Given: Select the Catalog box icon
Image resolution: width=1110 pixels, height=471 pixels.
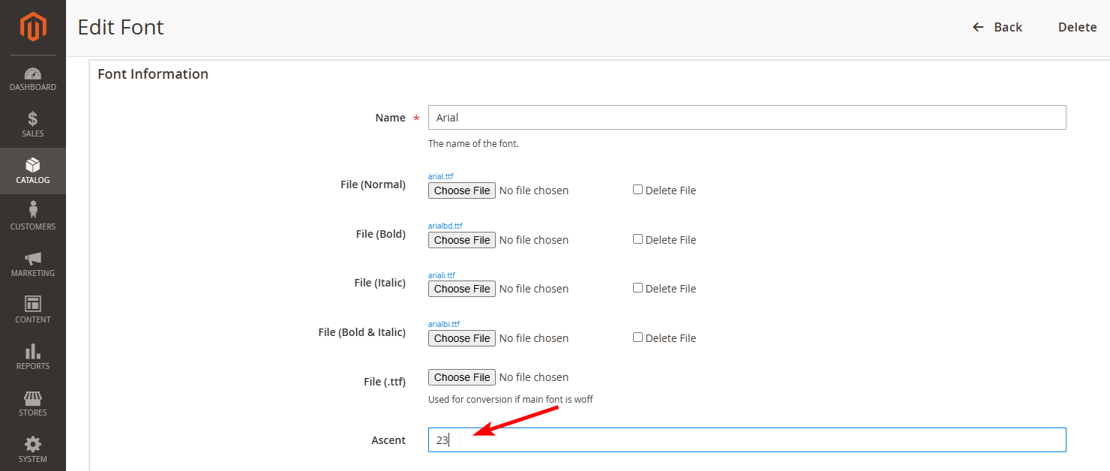Looking at the screenshot, I should (33, 166).
